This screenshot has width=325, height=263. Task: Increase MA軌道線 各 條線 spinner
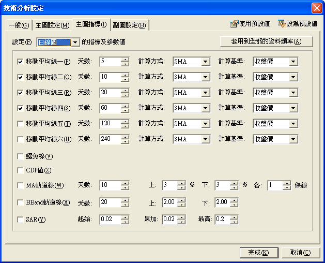coord(286,183)
